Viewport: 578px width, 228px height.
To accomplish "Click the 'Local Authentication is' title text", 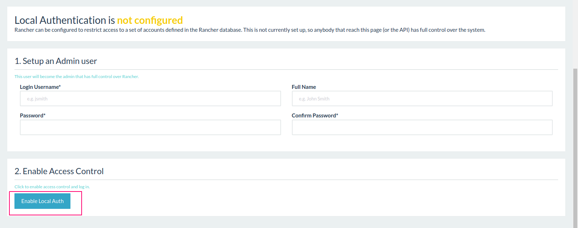I will point(65,20).
